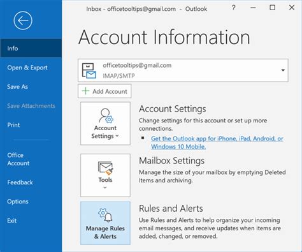The image size is (302, 252).
Task: Choose Save Attachments entry
Action: coord(31,106)
